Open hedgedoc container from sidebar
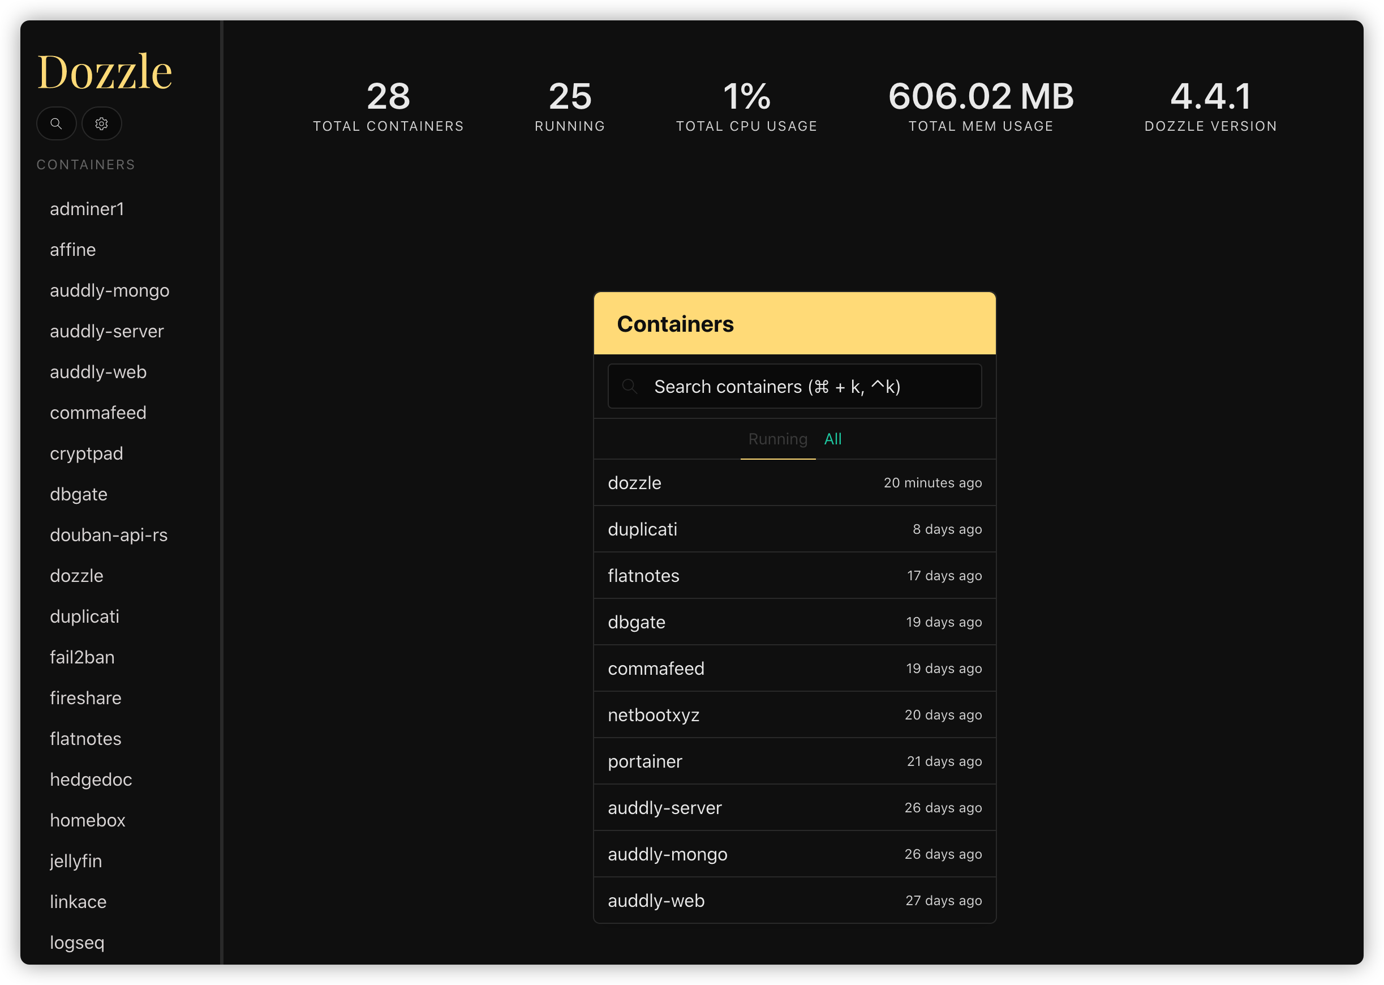The image size is (1384, 985). coord(91,780)
